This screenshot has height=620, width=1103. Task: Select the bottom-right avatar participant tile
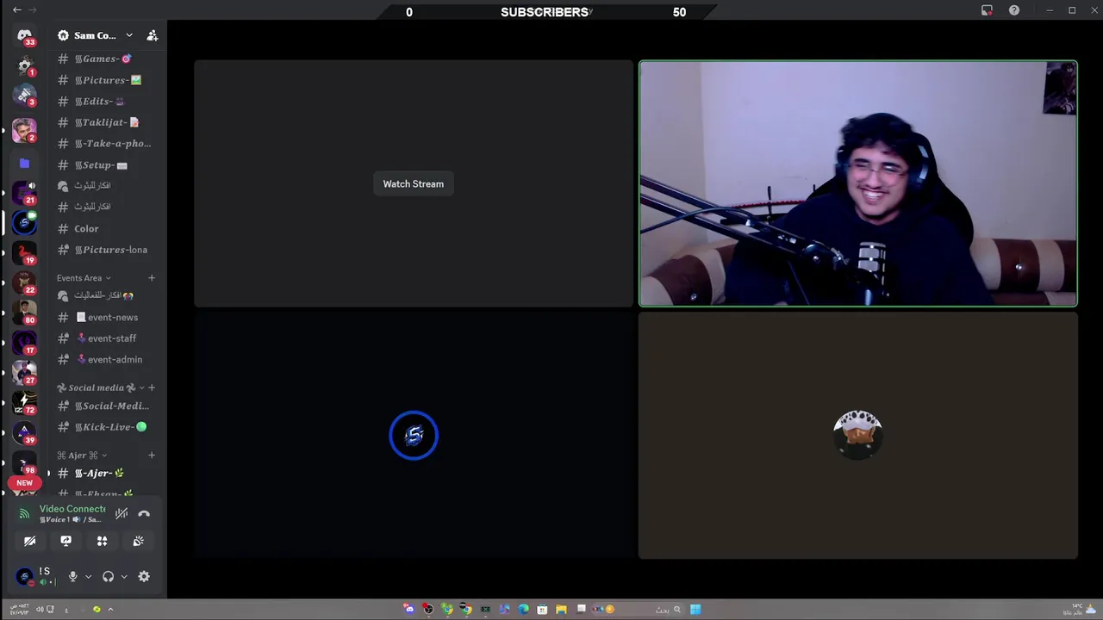(857, 436)
